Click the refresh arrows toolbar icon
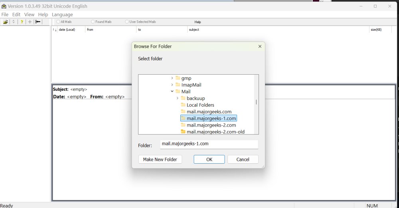This screenshot has height=208, width=399. [14, 22]
